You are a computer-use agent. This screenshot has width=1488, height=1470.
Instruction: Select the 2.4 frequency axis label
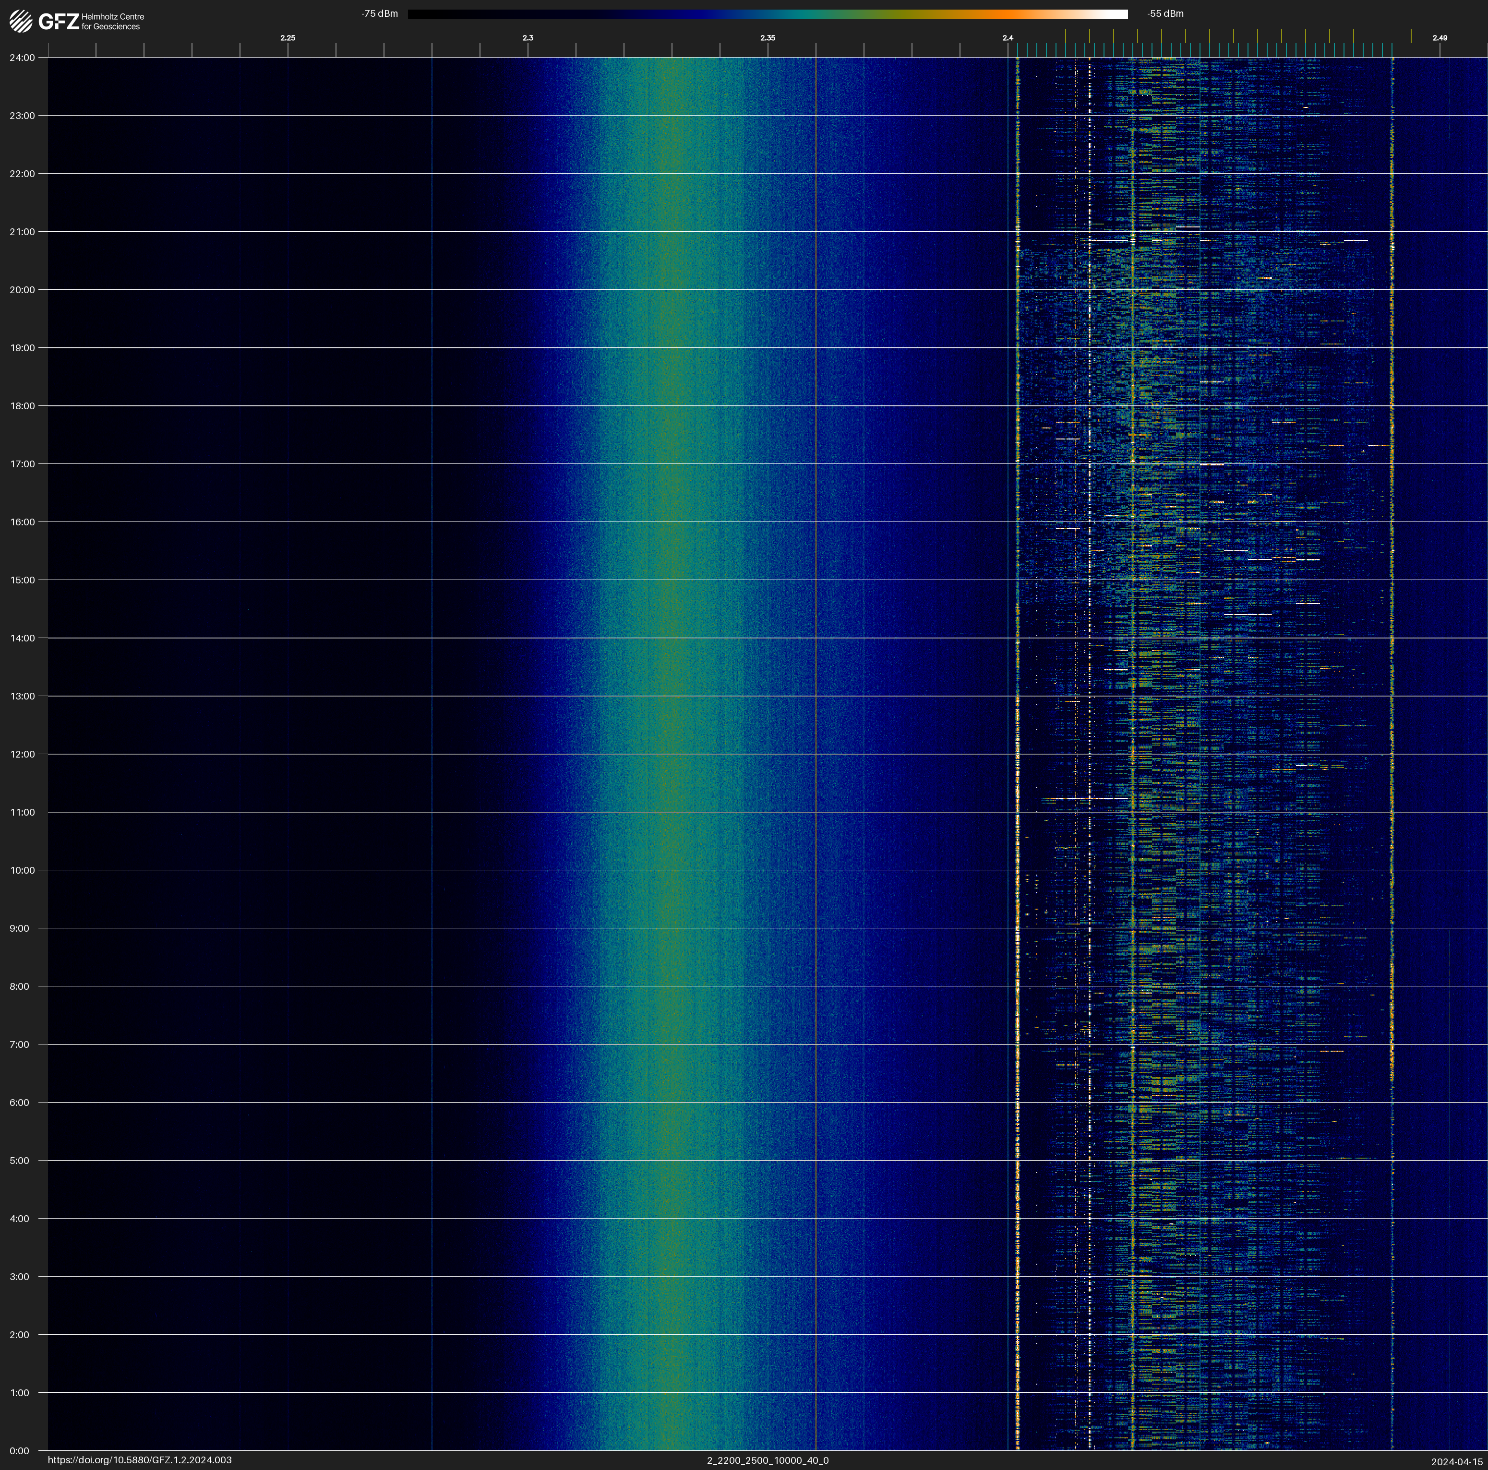pyautogui.click(x=1008, y=38)
